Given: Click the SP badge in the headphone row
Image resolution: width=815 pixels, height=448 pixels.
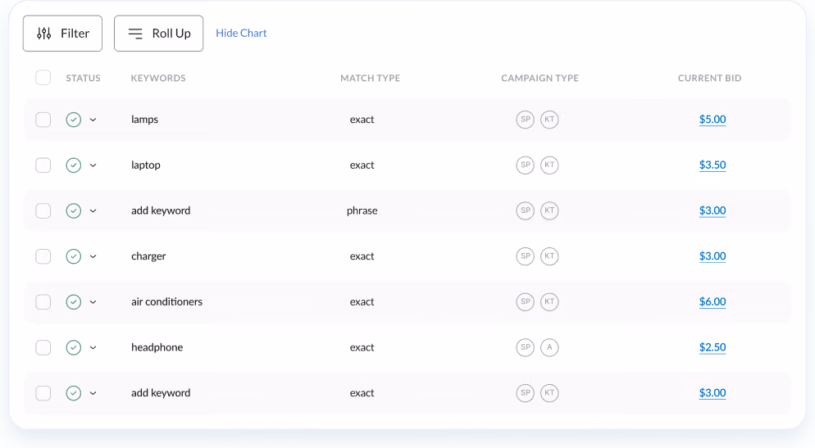Looking at the screenshot, I should [526, 347].
